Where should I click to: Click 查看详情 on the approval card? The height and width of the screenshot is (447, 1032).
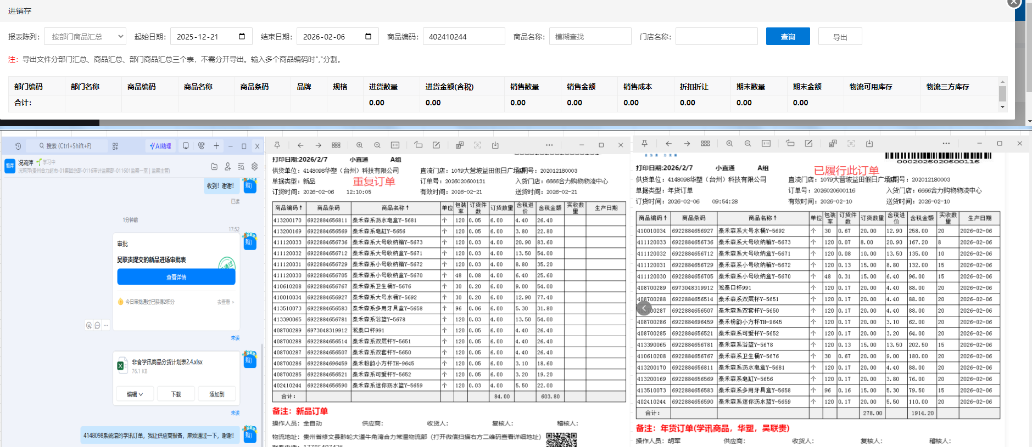click(176, 278)
